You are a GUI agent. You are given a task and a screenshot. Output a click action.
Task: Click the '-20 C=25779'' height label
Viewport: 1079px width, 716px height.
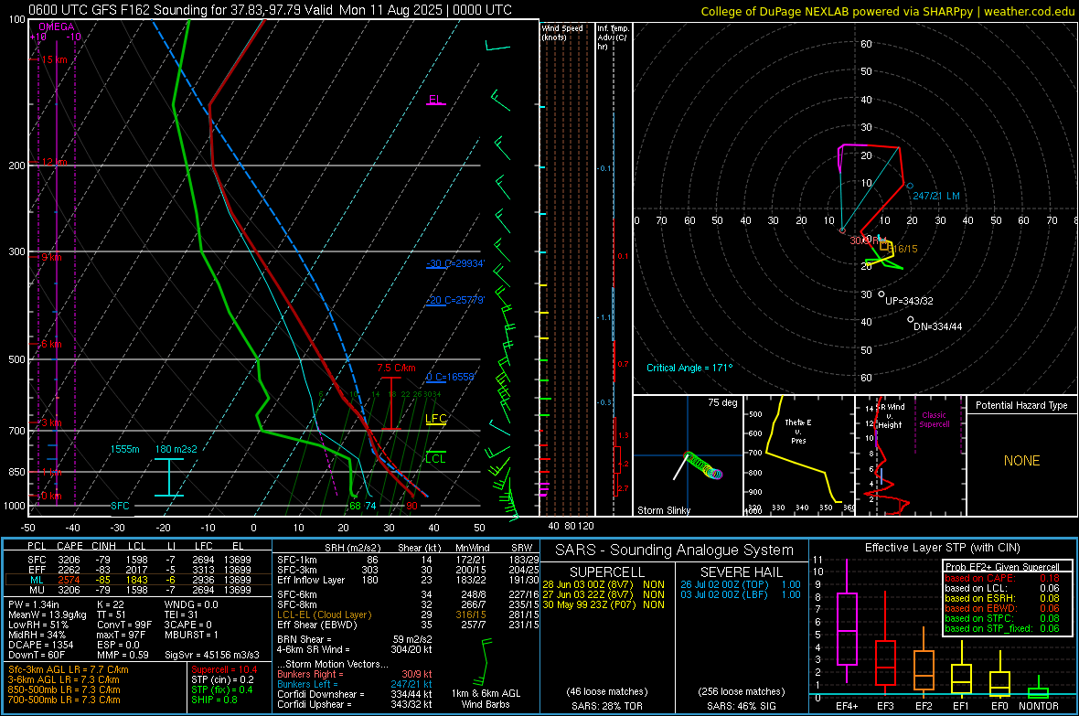(455, 300)
